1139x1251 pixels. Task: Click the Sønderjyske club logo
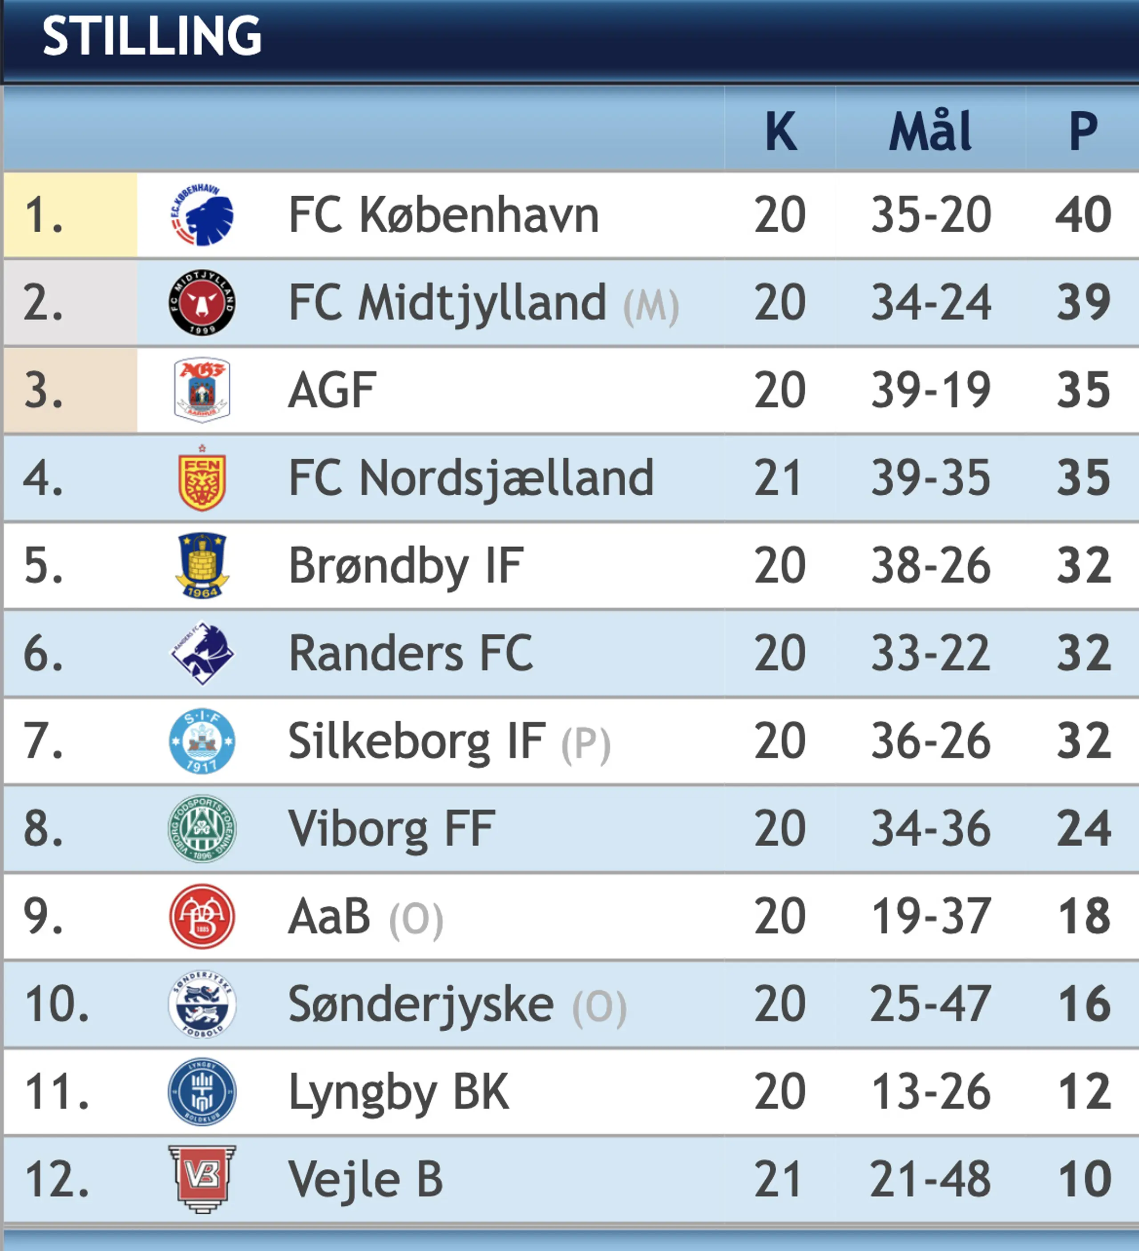(x=202, y=1004)
